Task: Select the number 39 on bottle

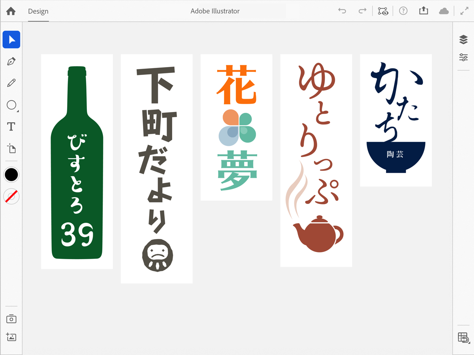Action: pos(77,234)
